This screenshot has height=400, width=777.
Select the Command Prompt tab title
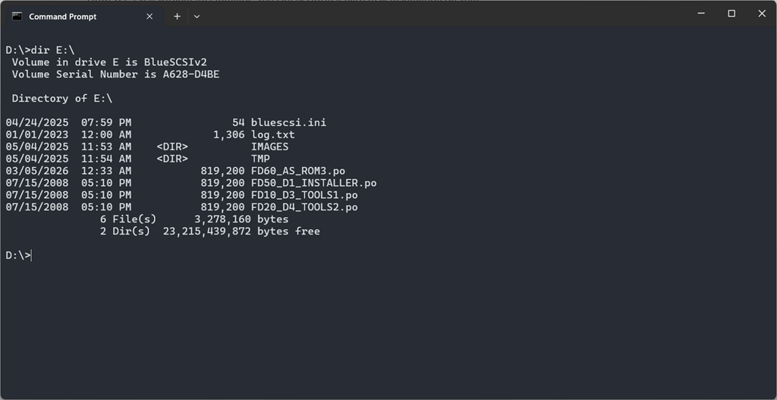click(62, 16)
